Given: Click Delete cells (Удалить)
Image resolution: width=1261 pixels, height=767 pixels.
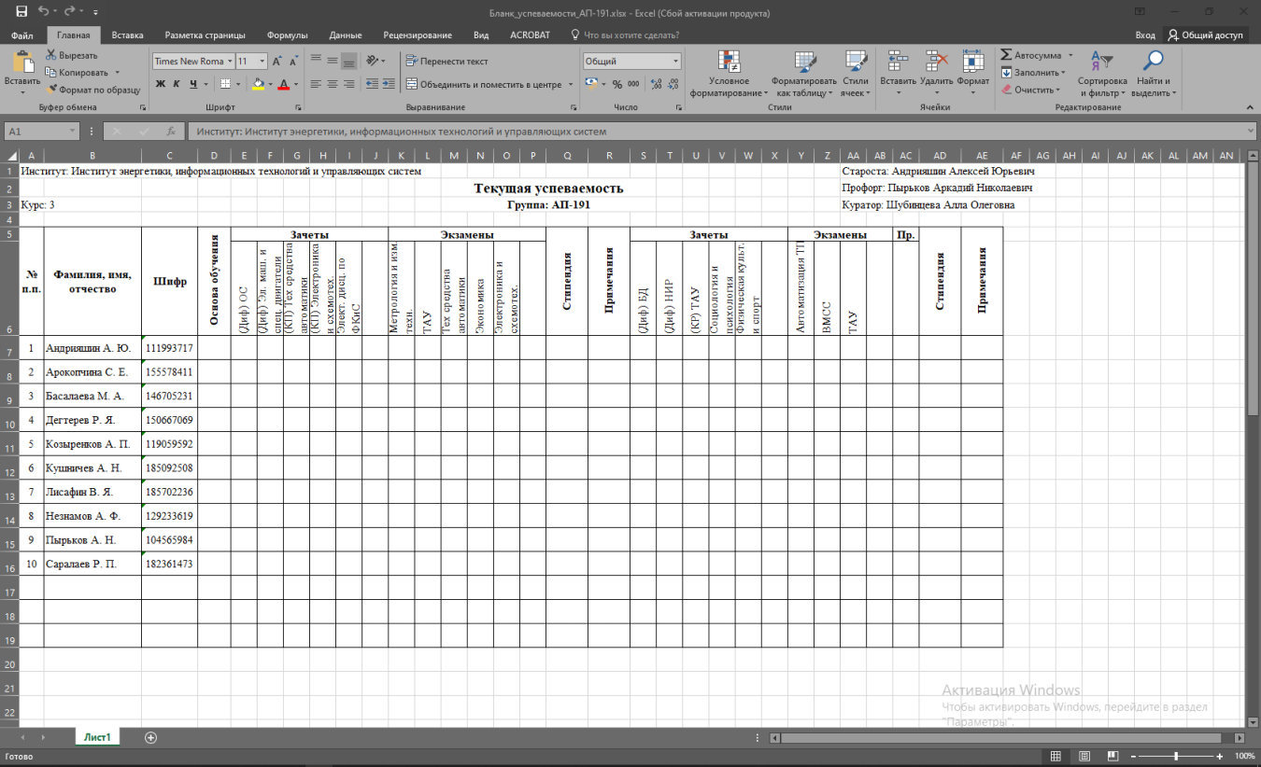Looking at the screenshot, I should point(936,74).
